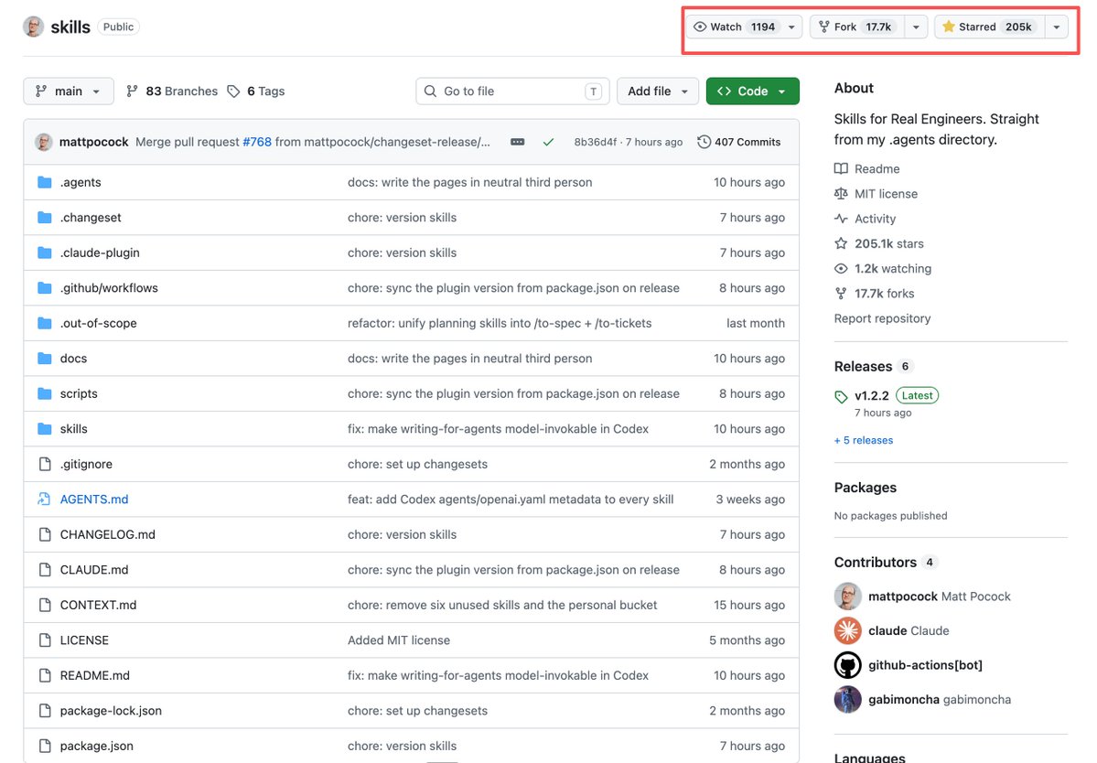Open the Releases 6 heading link
The width and height of the screenshot is (1097, 763).
click(873, 367)
